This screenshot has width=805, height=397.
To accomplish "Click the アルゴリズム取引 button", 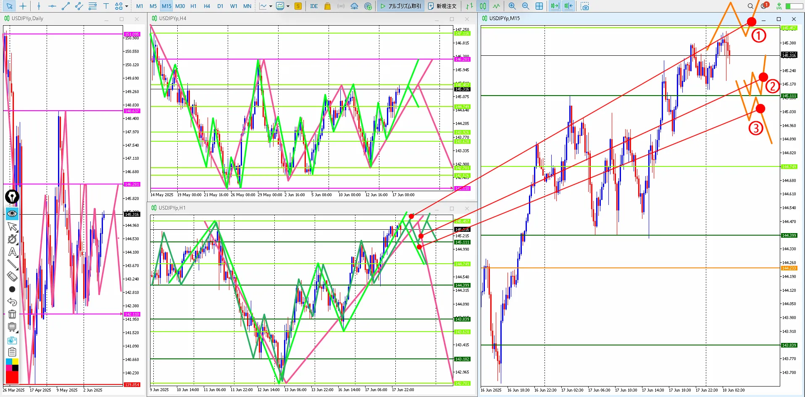I will 400,6.
